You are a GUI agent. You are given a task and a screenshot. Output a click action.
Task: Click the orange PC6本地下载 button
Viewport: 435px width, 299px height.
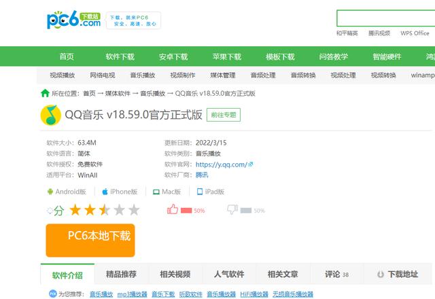pos(90,241)
